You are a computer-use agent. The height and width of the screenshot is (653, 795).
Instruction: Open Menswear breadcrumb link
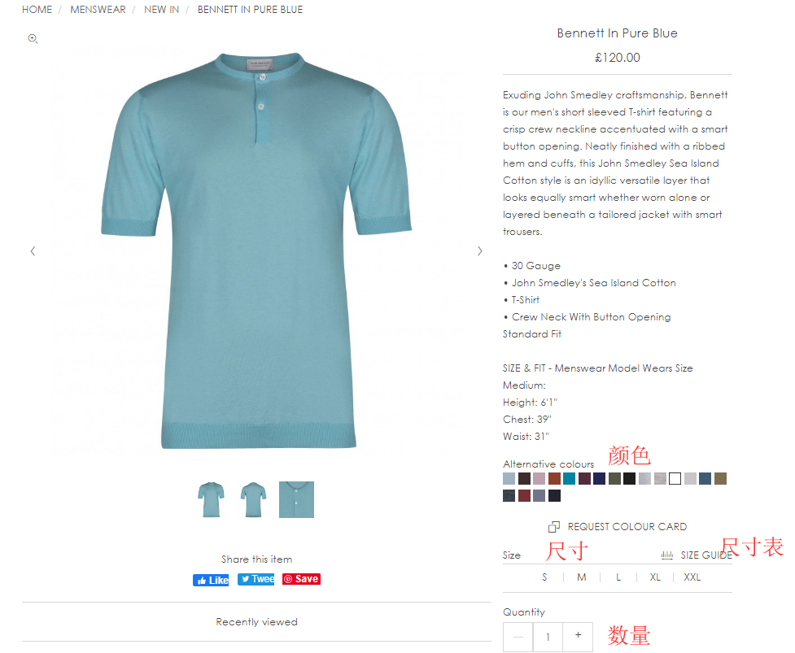click(x=98, y=10)
